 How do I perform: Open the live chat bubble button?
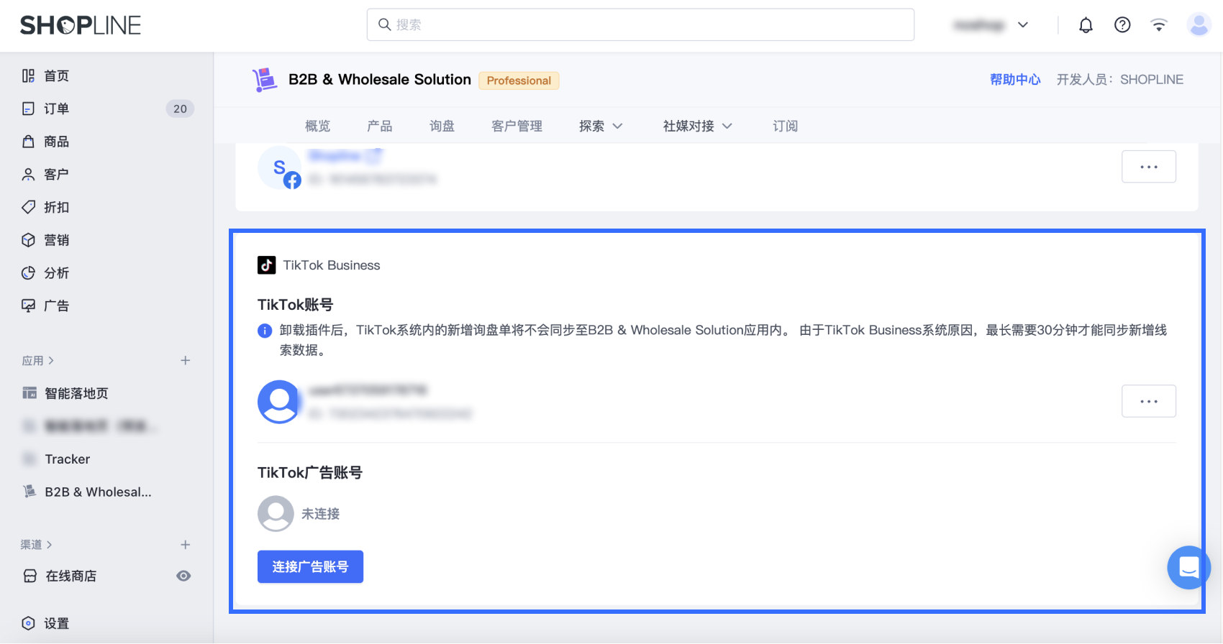(1188, 568)
